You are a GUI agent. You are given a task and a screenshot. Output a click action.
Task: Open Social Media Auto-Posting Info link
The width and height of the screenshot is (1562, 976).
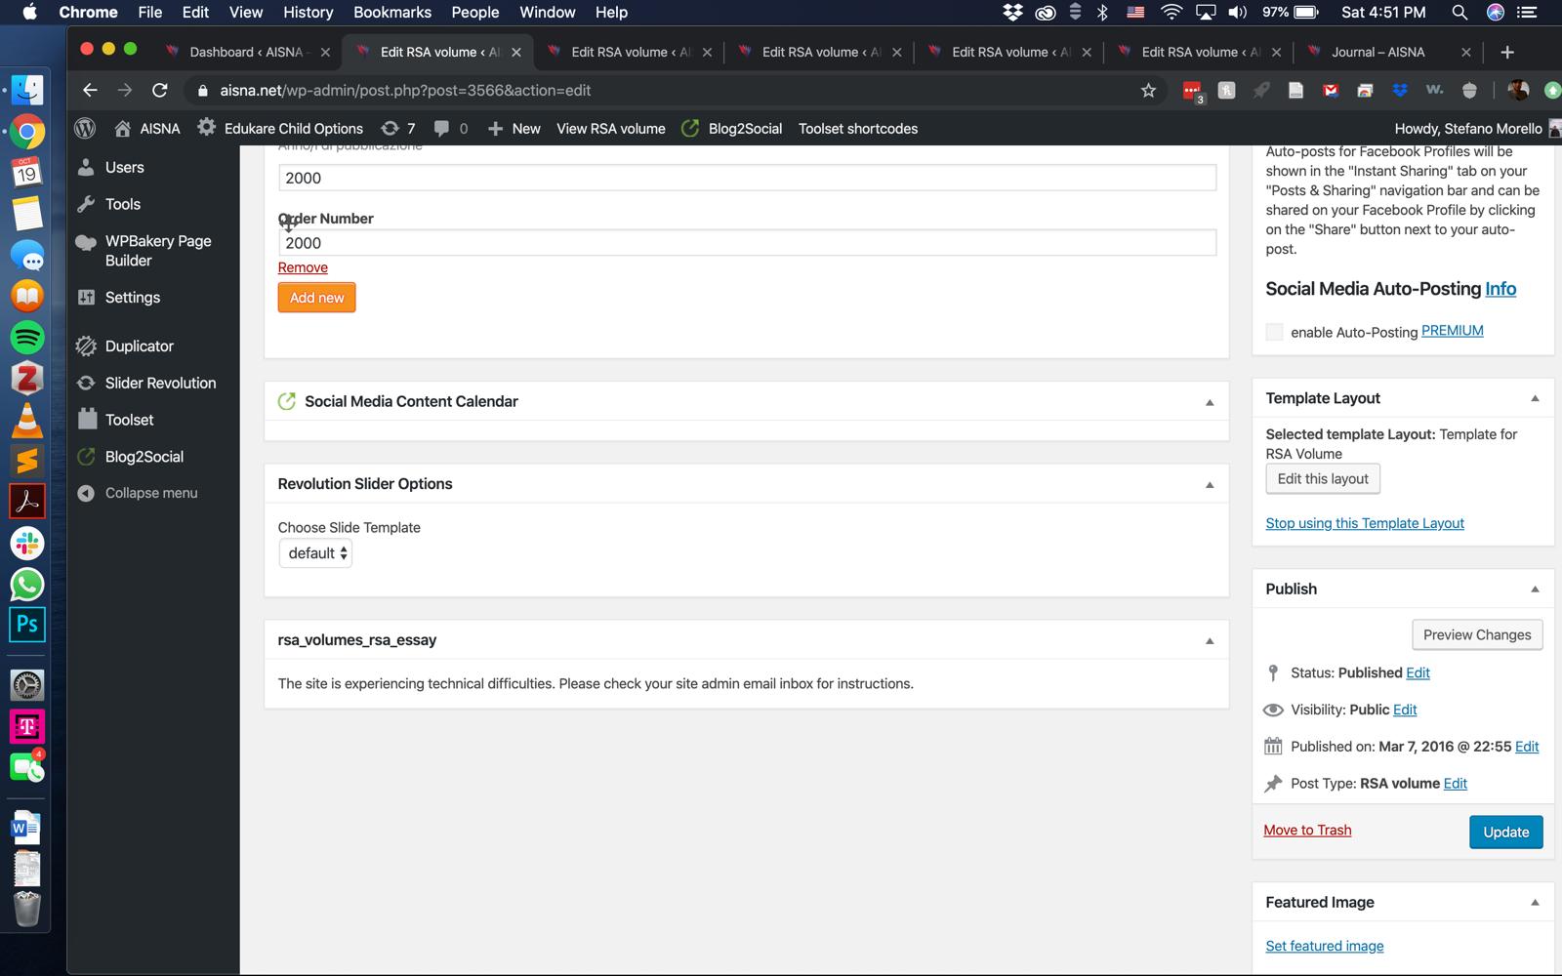(x=1500, y=289)
